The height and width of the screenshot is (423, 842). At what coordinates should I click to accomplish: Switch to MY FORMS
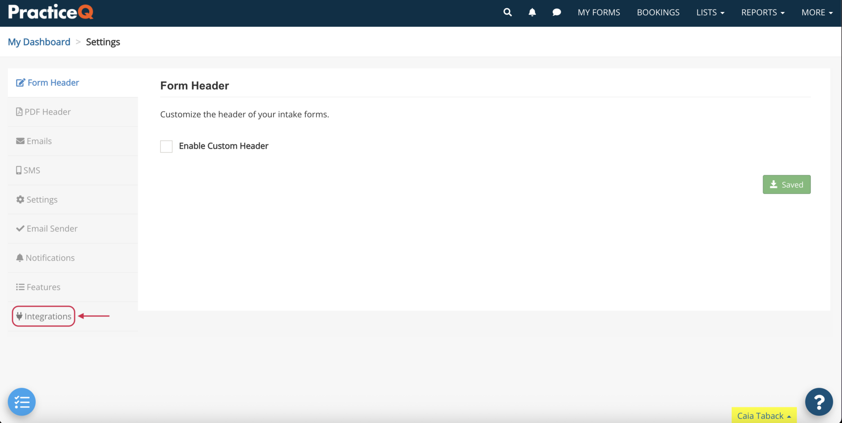pyautogui.click(x=599, y=12)
